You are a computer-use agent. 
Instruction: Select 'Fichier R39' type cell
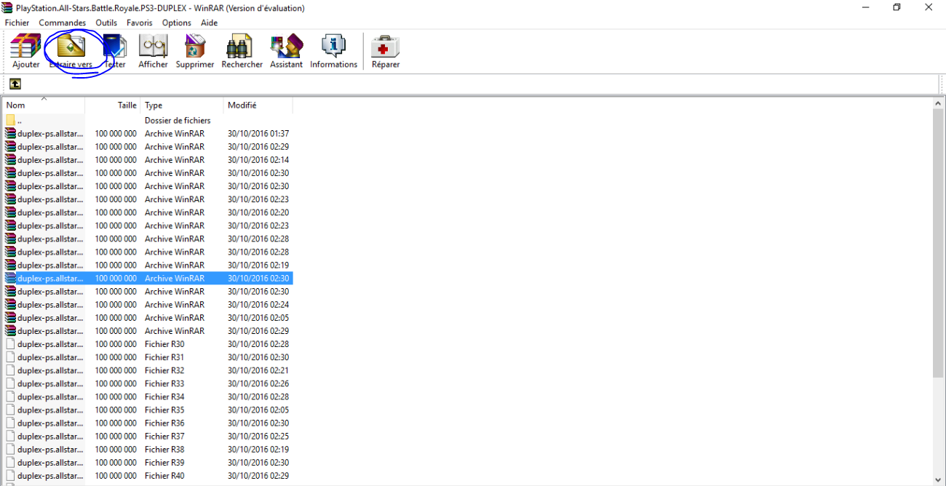(x=164, y=462)
